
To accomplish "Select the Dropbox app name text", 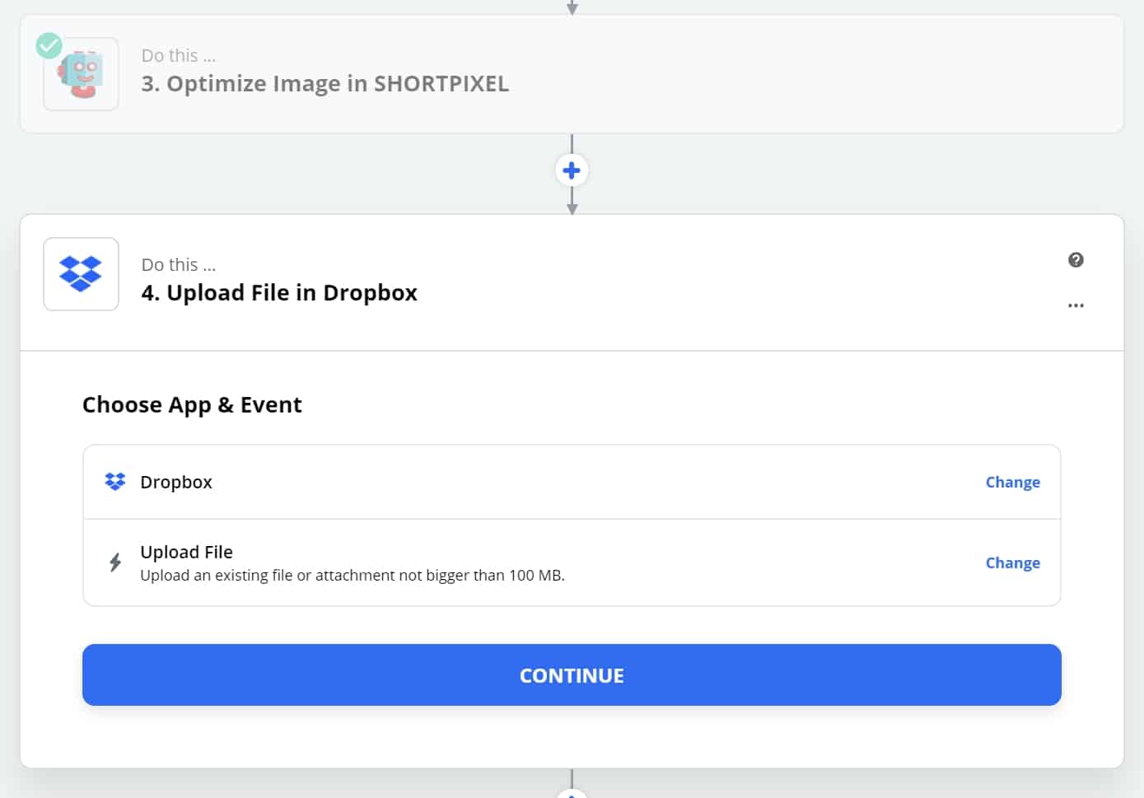I will click(176, 482).
